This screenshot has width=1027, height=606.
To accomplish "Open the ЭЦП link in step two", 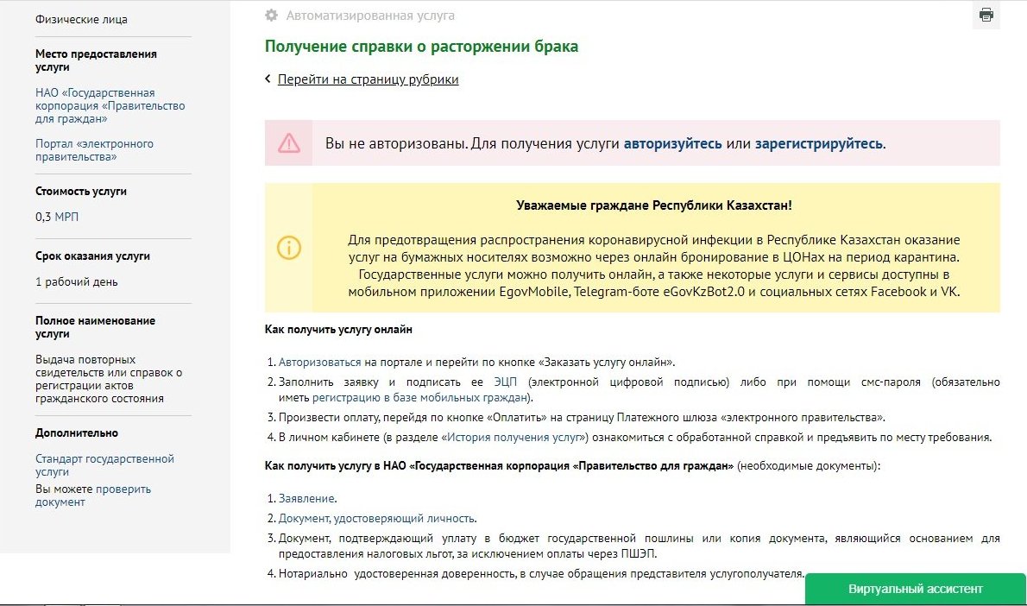I will coord(506,382).
